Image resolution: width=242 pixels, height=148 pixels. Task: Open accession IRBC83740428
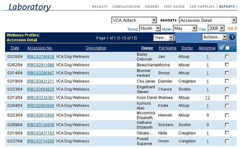pos(41,57)
